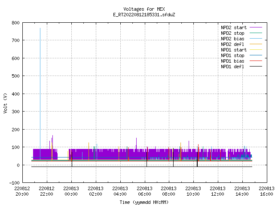Click the 800 y-axis tick value
The height and width of the screenshot is (206, 275).
(x=15, y=23)
